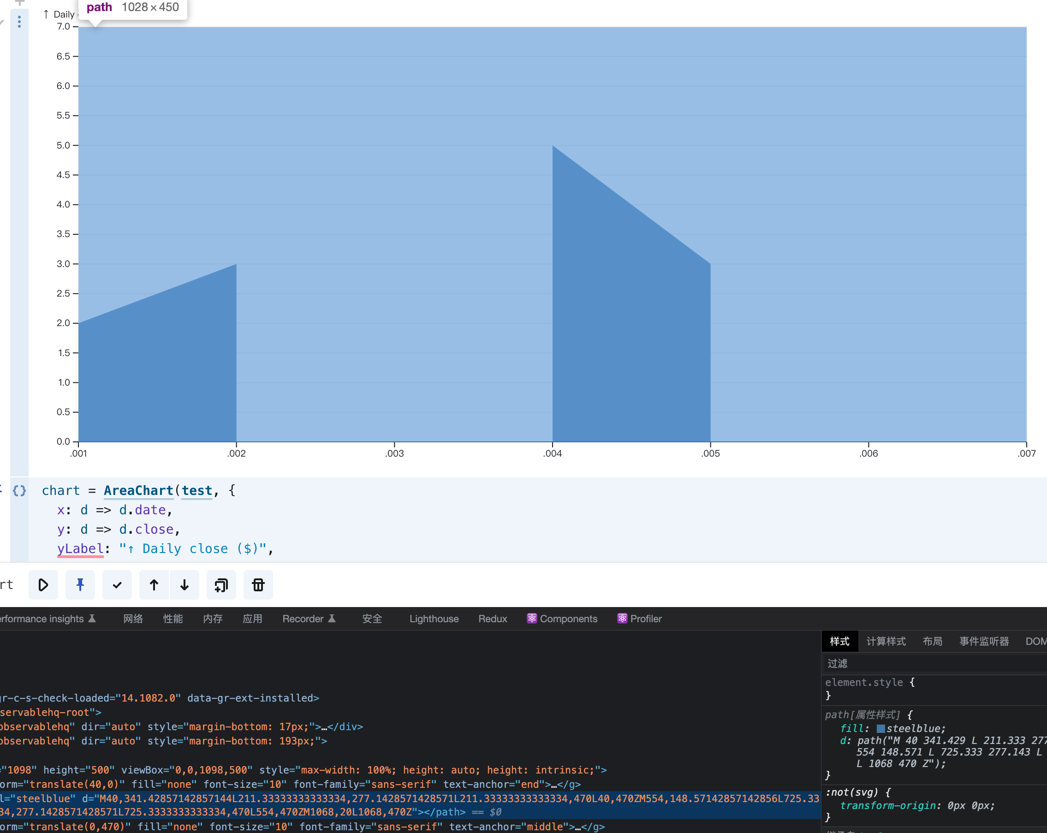Switch to the 计算样式 styles tab

(887, 641)
